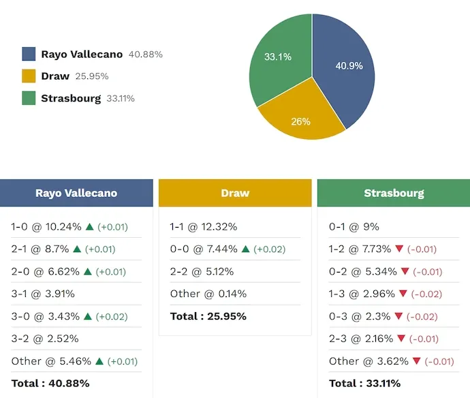Click the green Strasbourg legend swatch
The width and height of the screenshot is (470, 398).
[x=29, y=98]
